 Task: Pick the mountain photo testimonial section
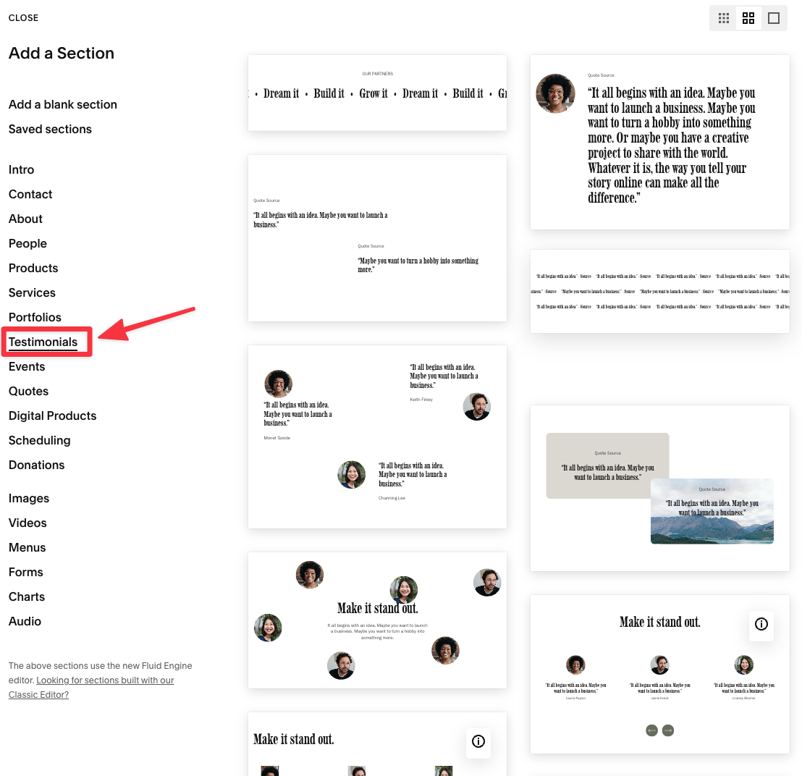659,487
